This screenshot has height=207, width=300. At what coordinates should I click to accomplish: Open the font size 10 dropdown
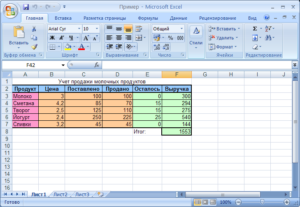point(97,29)
